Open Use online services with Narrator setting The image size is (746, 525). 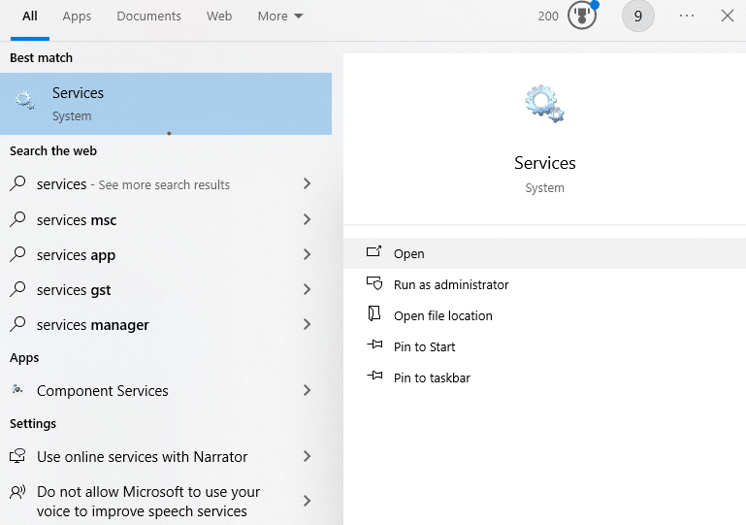point(142,456)
